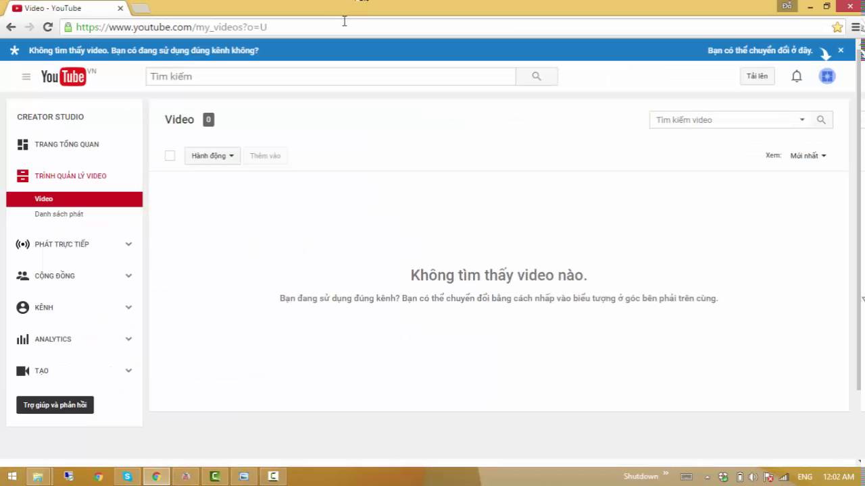The image size is (865, 486).
Task: Open the Mới nhất sort dropdown
Action: coord(808,156)
